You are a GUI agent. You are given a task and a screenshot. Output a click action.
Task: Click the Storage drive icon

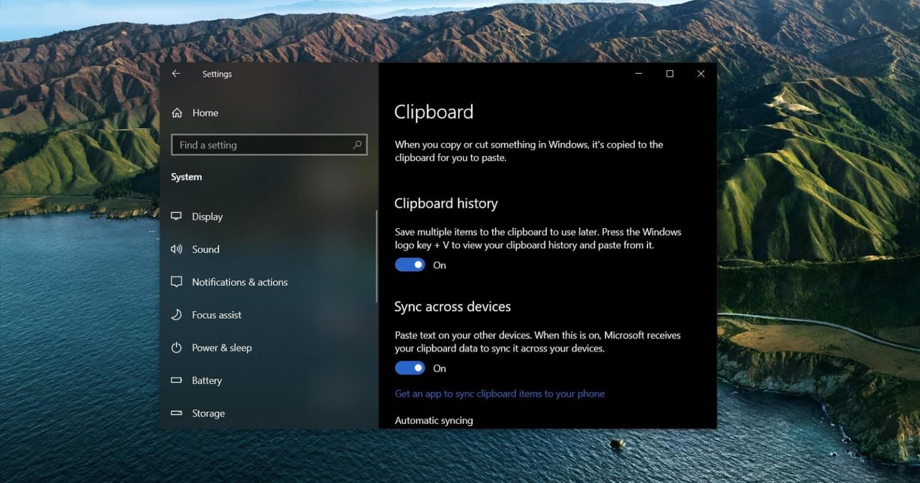point(176,413)
